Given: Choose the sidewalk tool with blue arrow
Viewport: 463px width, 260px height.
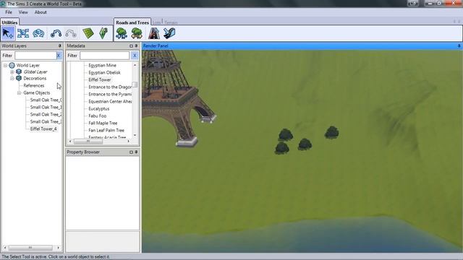Looking at the screenshot, I should point(169,33).
